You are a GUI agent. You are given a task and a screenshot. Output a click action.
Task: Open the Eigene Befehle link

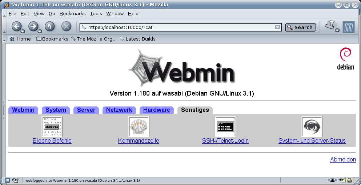pyautogui.click(x=52, y=140)
